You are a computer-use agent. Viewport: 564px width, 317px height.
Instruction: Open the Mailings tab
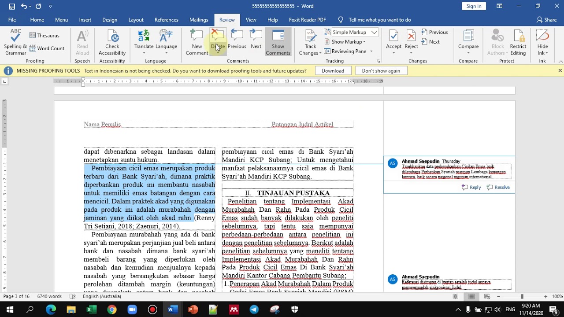coord(199,20)
